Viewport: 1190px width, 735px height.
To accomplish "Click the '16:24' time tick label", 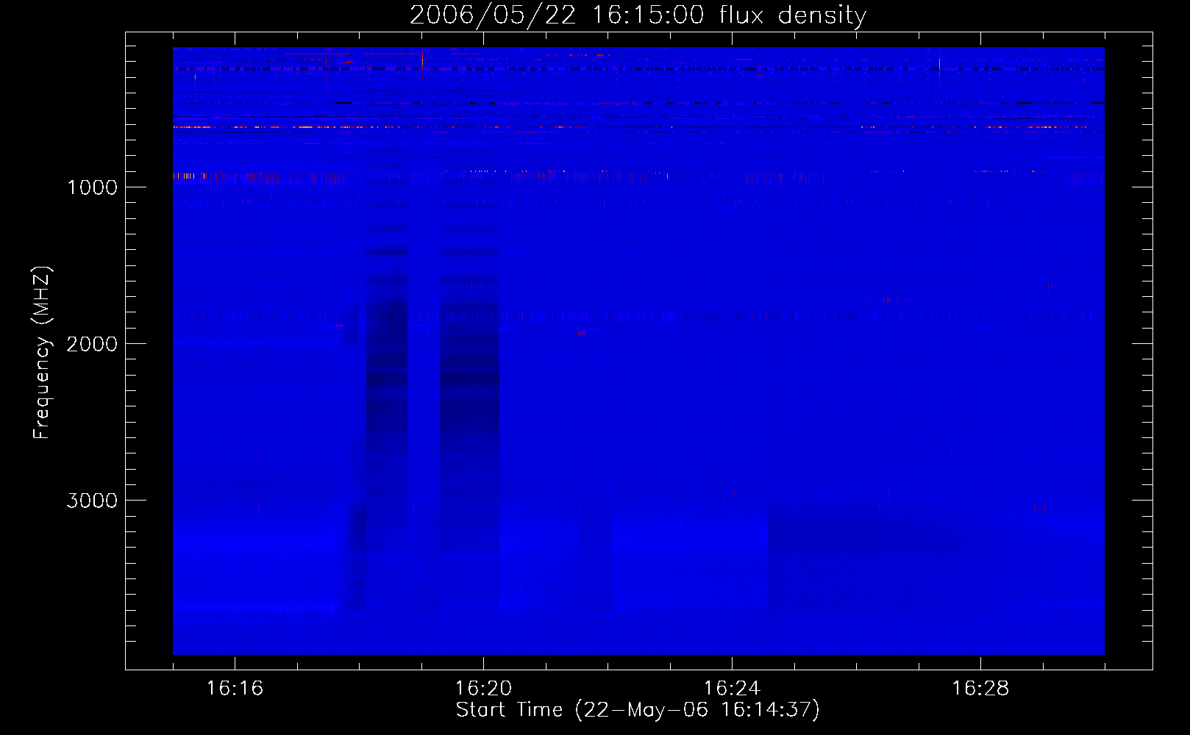I will (732, 688).
